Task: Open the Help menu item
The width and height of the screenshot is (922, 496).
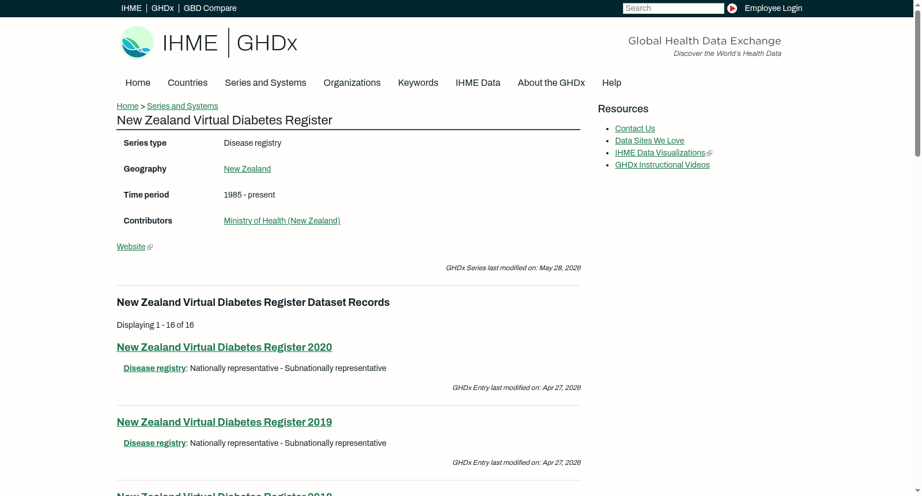Action: click(x=611, y=83)
